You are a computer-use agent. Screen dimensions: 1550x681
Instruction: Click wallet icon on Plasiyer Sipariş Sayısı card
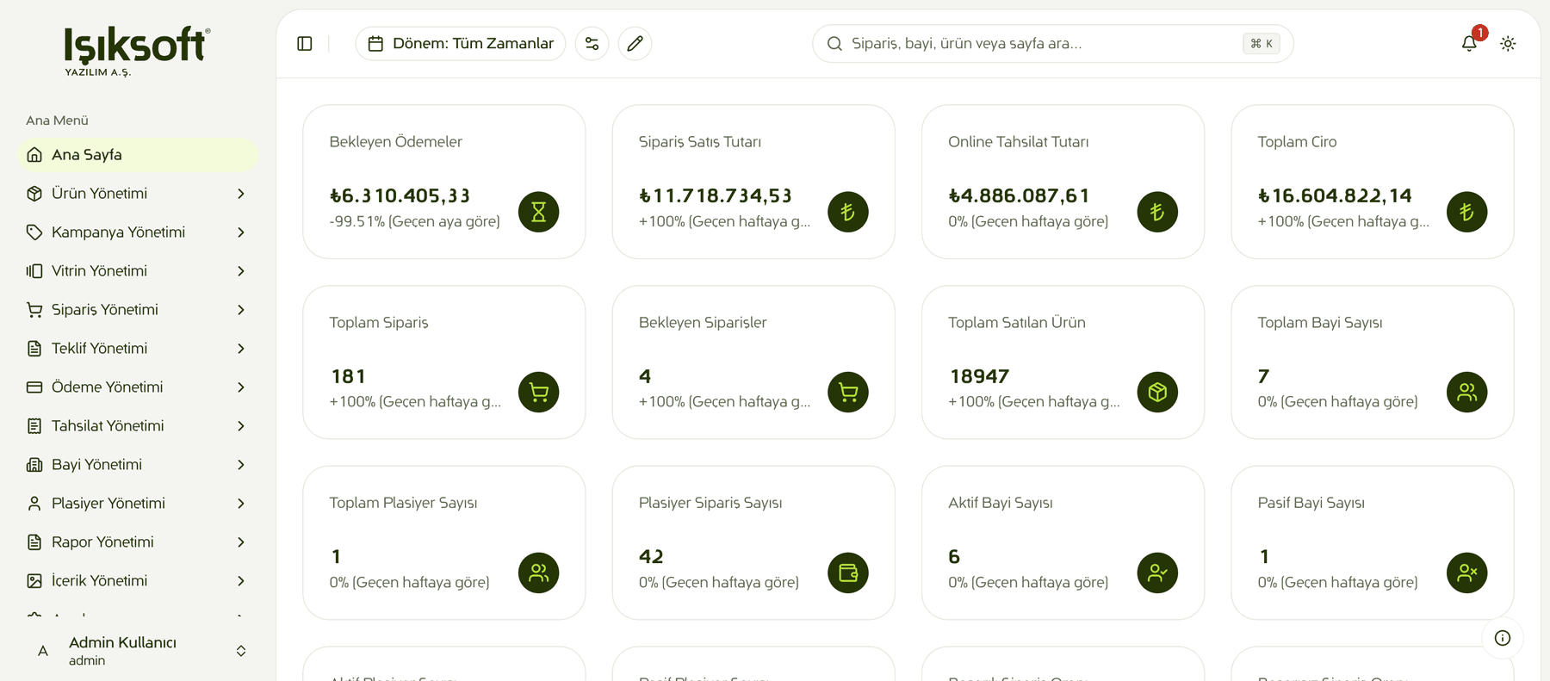pyautogui.click(x=848, y=573)
